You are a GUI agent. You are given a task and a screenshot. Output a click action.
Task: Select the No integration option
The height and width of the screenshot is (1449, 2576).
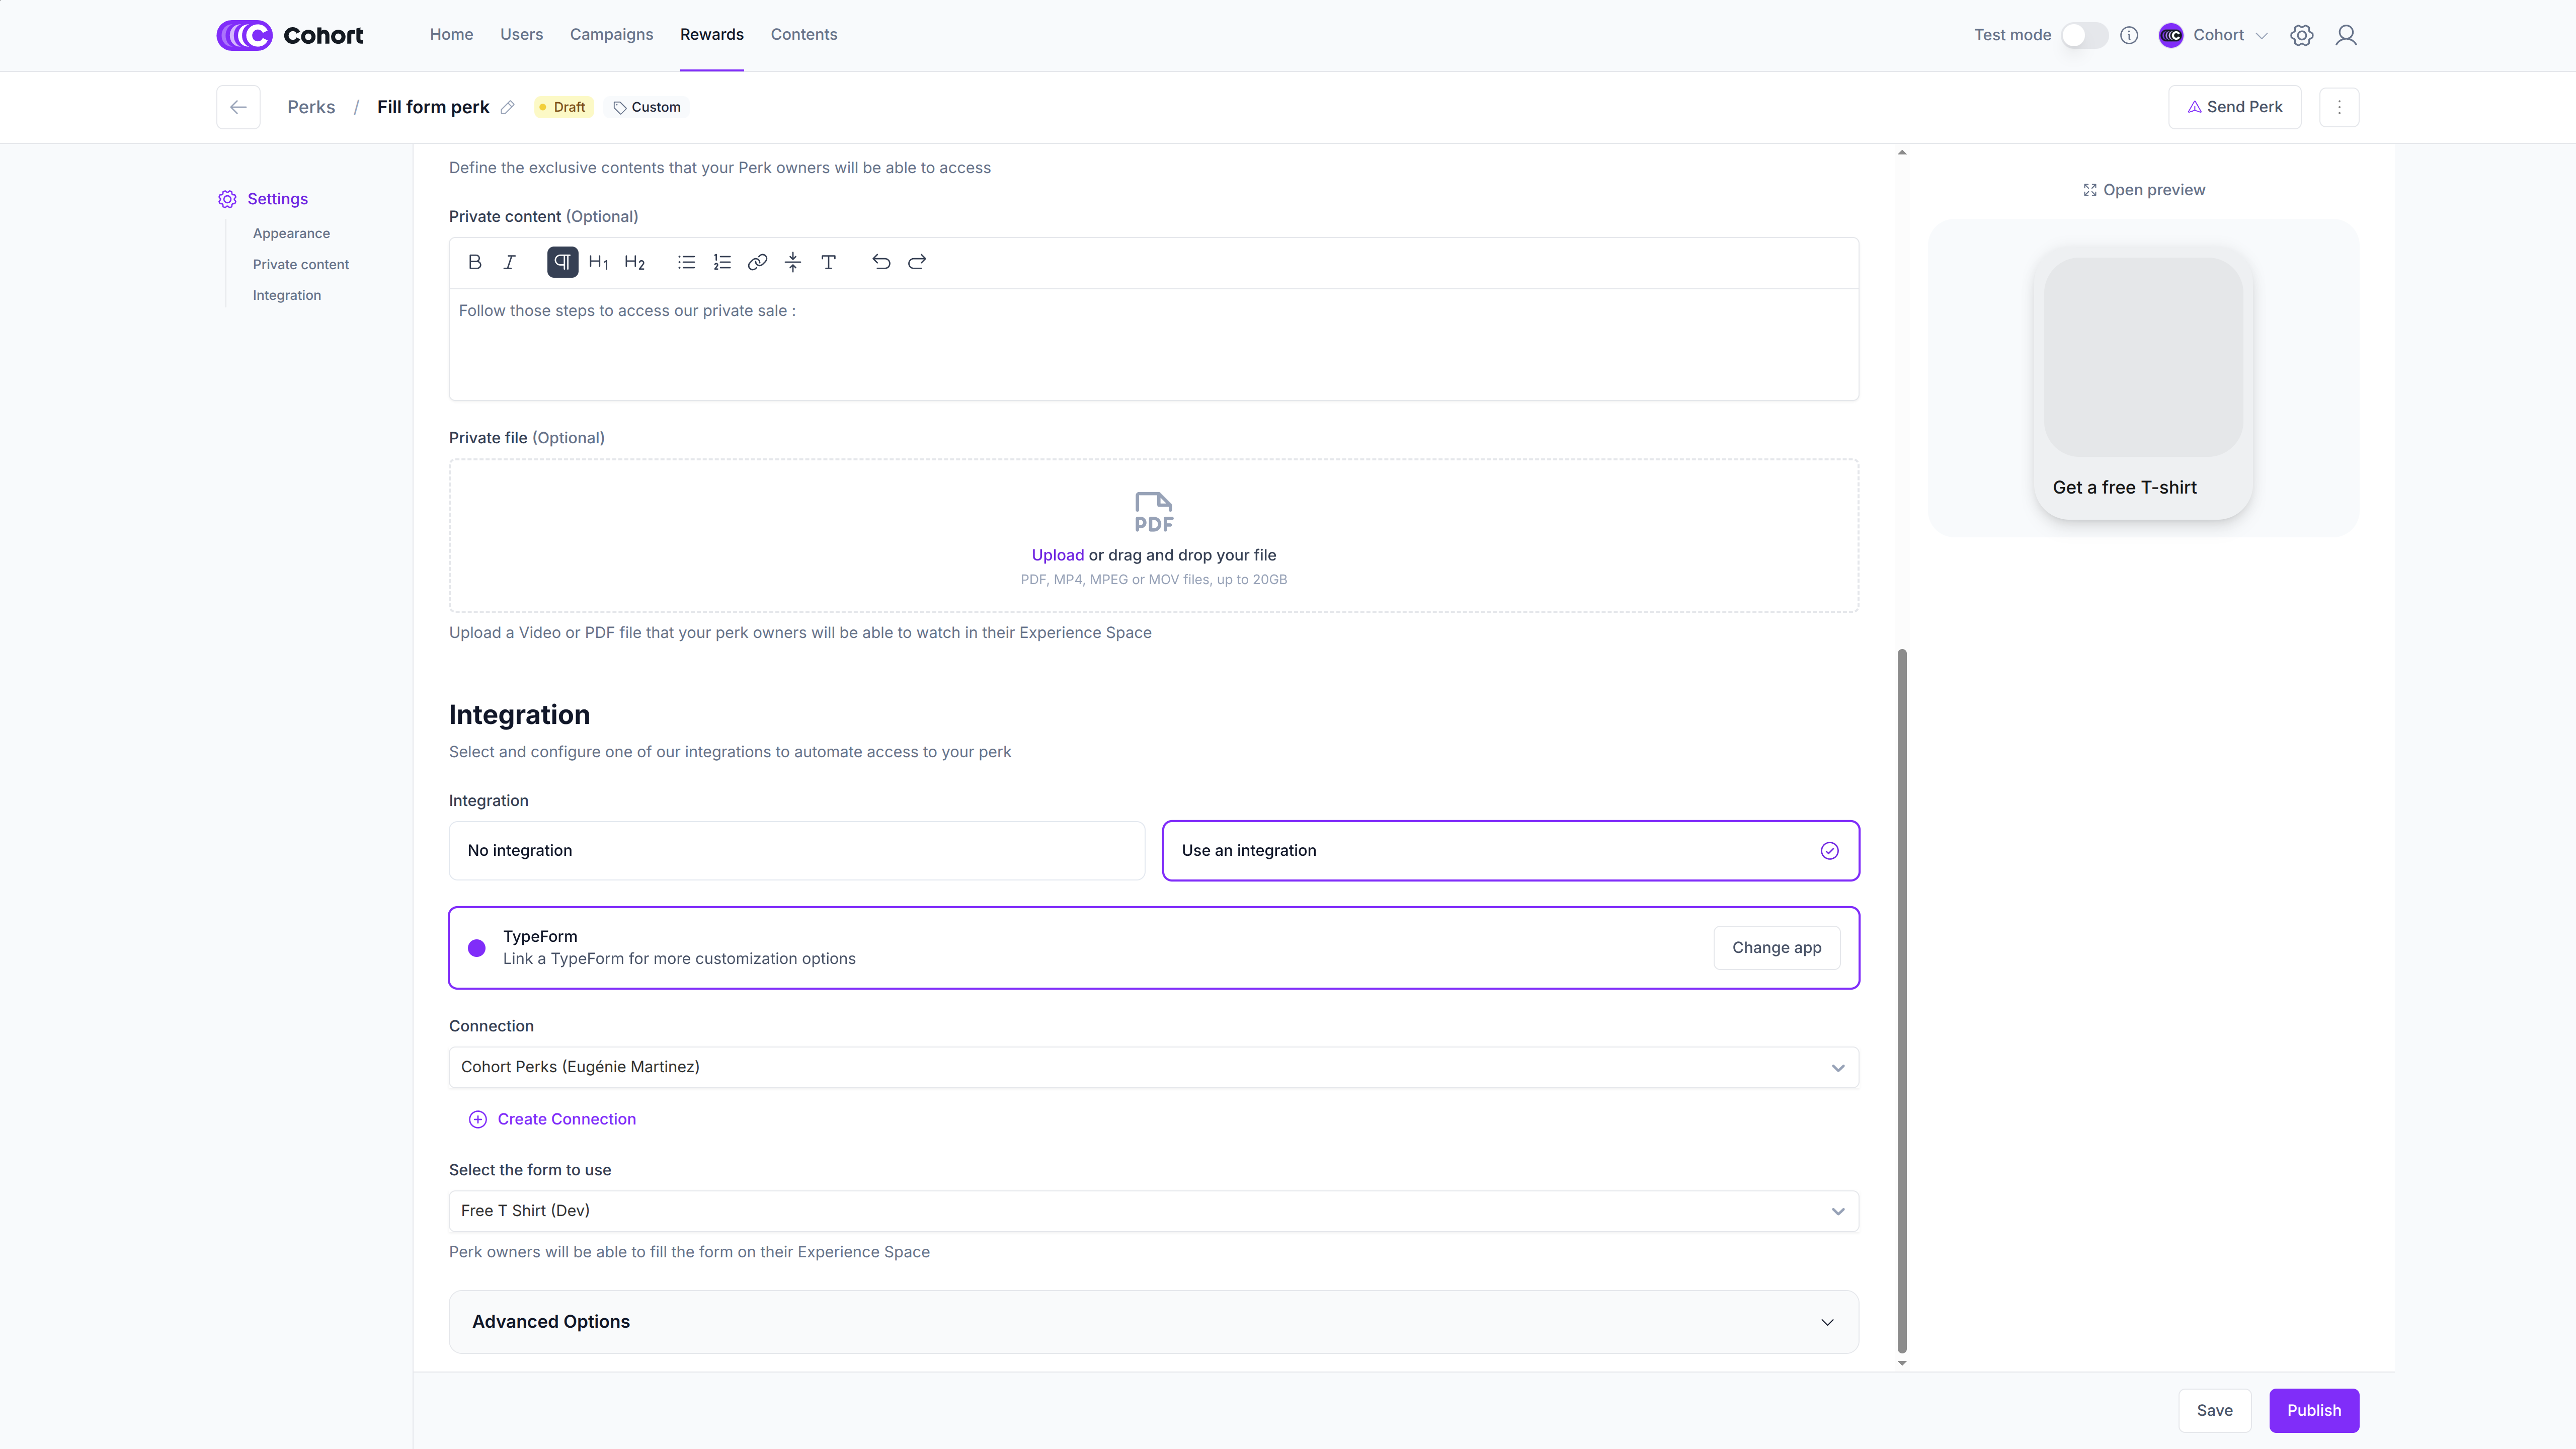tap(796, 850)
